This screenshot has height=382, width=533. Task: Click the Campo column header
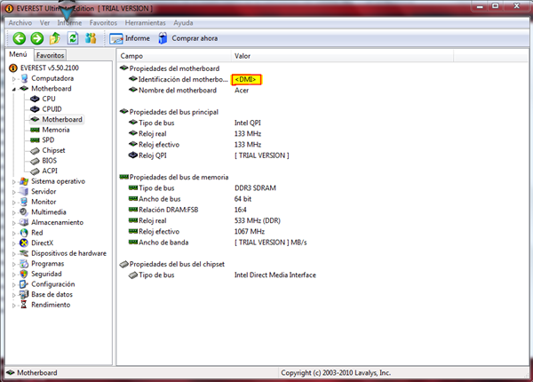132,55
